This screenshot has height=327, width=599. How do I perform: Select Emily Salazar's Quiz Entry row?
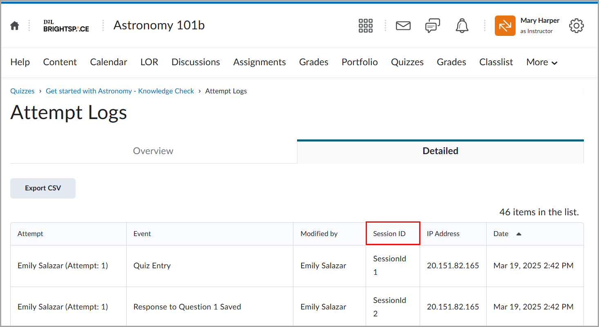(x=152, y=265)
